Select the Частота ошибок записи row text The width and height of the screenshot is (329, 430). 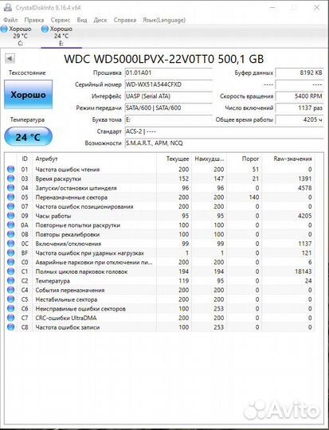click(x=68, y=327)
